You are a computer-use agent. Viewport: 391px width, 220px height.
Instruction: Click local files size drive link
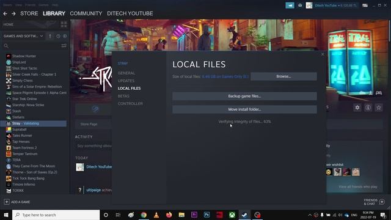pyautogui.click(x=225, y=76)
